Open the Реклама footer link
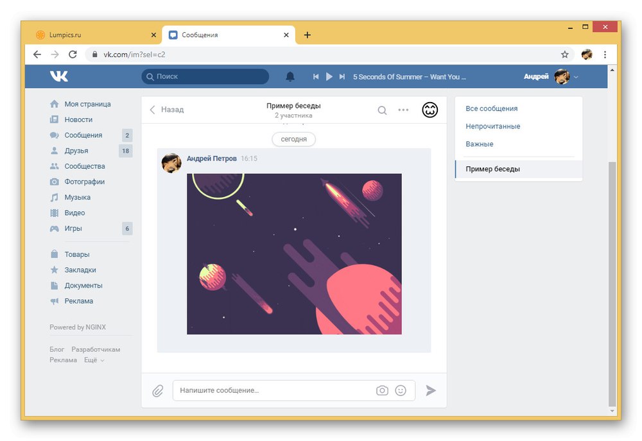 pyautogui.click(x=63, y=360)
